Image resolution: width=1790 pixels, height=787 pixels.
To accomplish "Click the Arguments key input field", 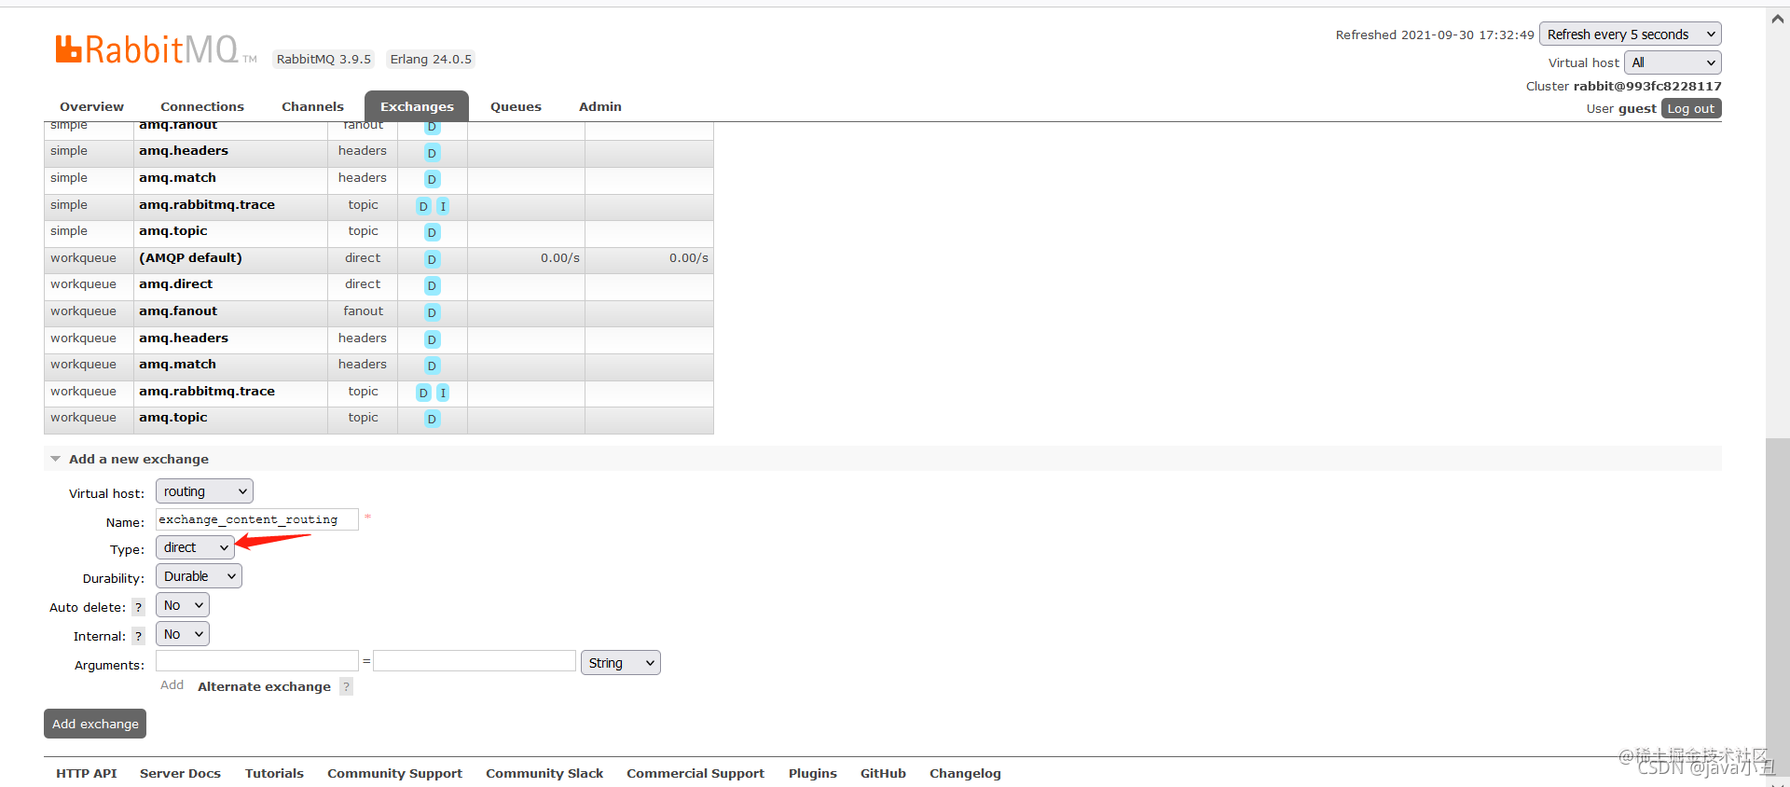I will click(x=257, y=661).
